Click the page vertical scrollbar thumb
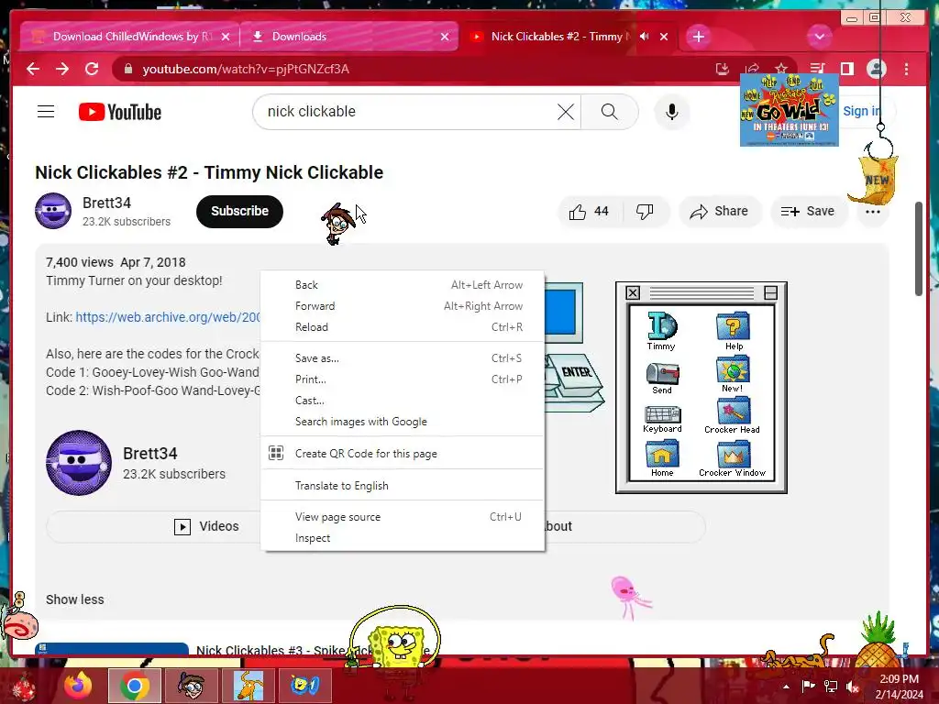 coord(919,248)
